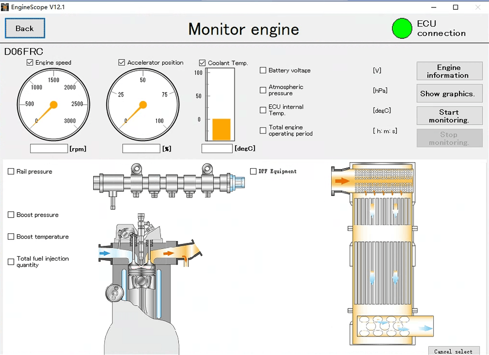Check the Boost temperature option
Viewport: 489px width, 355px height.
[11, 237]
